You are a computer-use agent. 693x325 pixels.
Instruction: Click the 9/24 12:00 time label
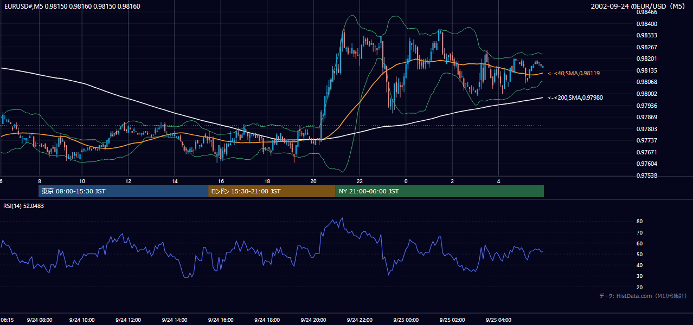point(129,320)
